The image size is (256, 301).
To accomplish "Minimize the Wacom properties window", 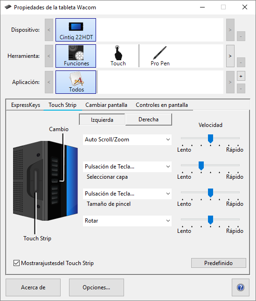I will [x=202, y=7].
